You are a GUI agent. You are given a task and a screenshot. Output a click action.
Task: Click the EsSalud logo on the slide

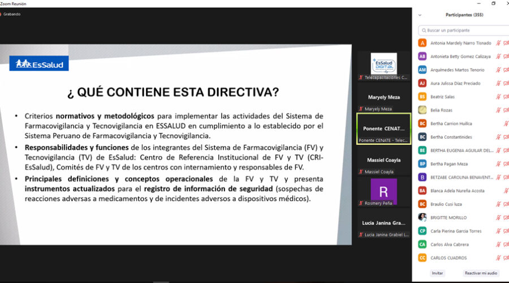39,63
